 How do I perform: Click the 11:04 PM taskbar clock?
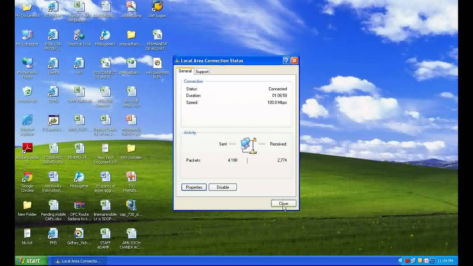pyautogui.click(x=445, y=261)
